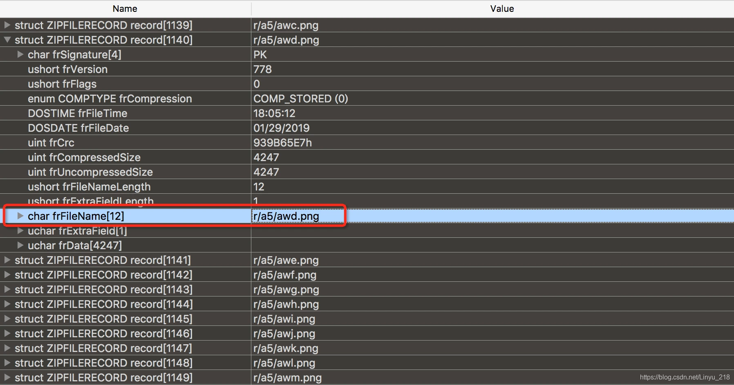This screenshot has width=734, height=385.
Task: Expand uchar frData[4247] node
Action: click(20, 245)
